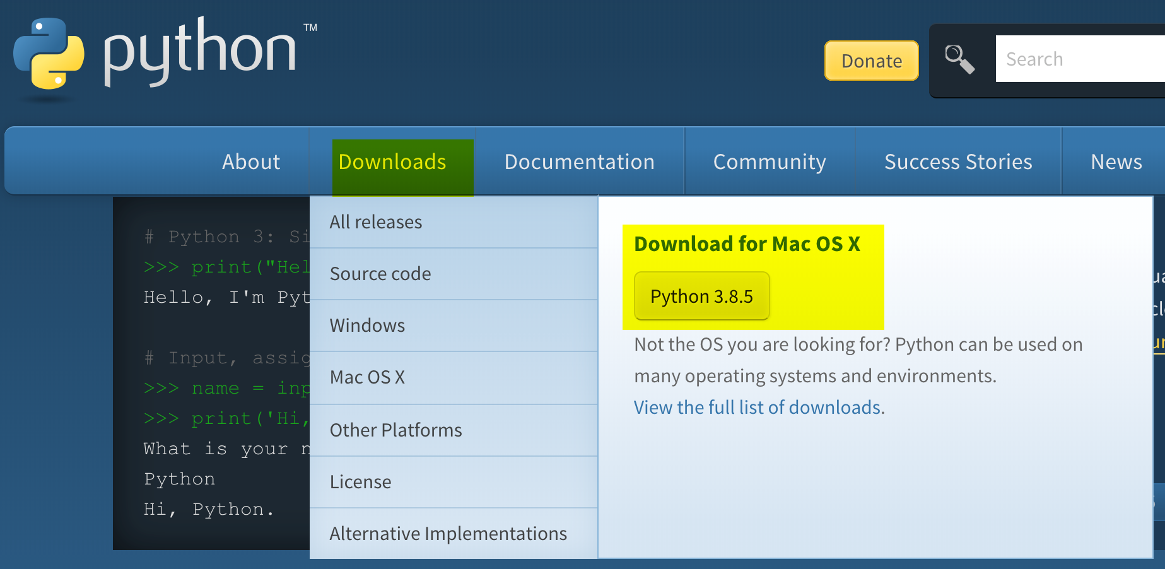Open the All releases page
This screenshot has height=569, width=1165.
[375, 221]
